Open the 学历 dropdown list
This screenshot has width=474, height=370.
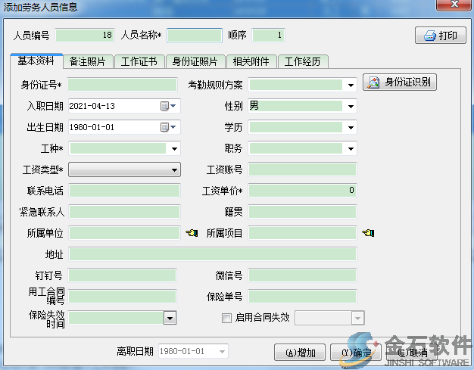coord(351,128)
